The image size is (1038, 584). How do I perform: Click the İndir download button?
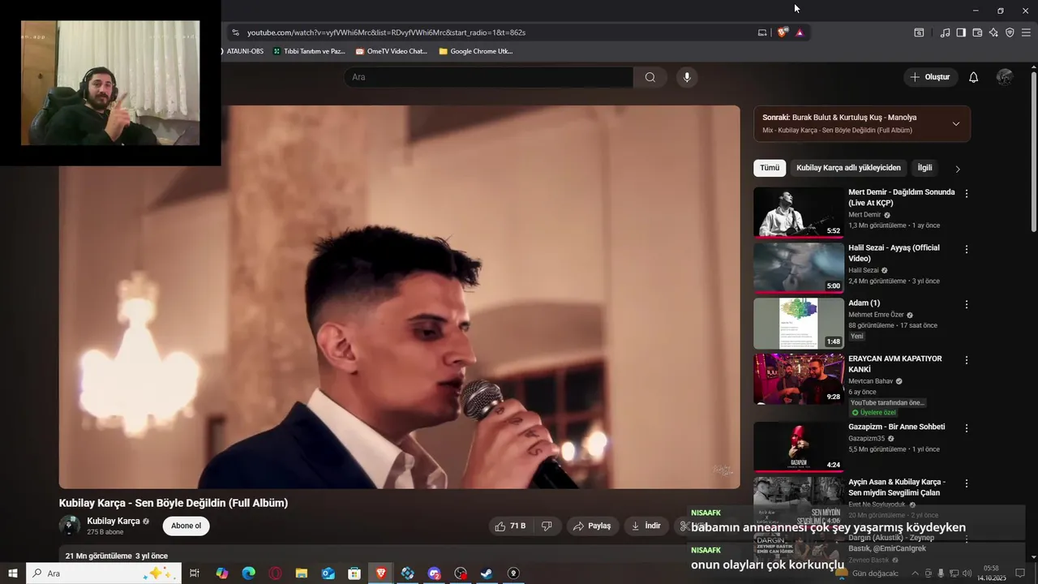coord(646,526)
